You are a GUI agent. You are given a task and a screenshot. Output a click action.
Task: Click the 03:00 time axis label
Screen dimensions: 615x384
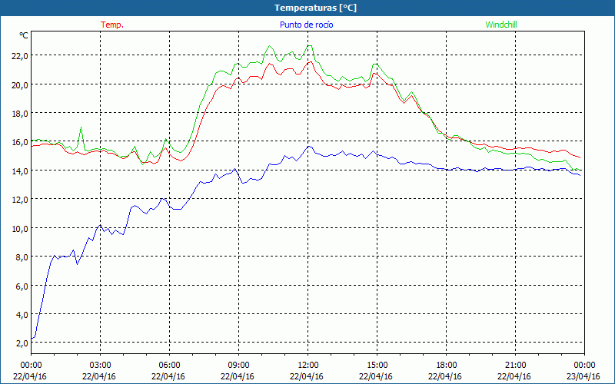101,366
